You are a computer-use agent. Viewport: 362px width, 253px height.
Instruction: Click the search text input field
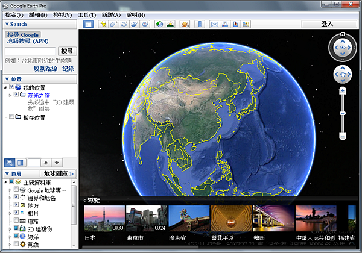(31, 51)
